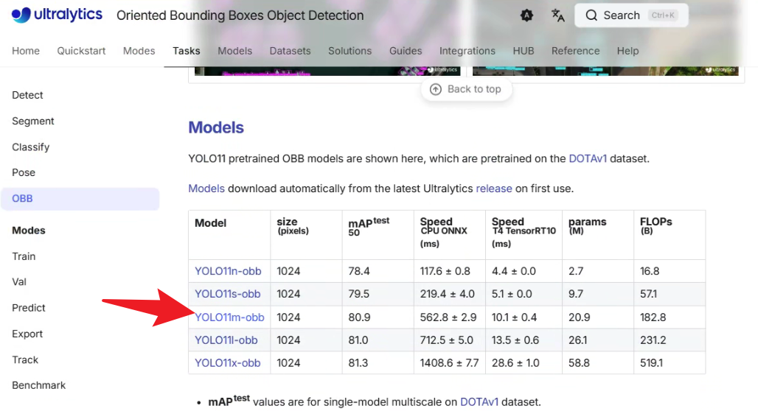Open Predict in the sidebar
Screen dimensions: 758x411
click(x=29, y=308)
